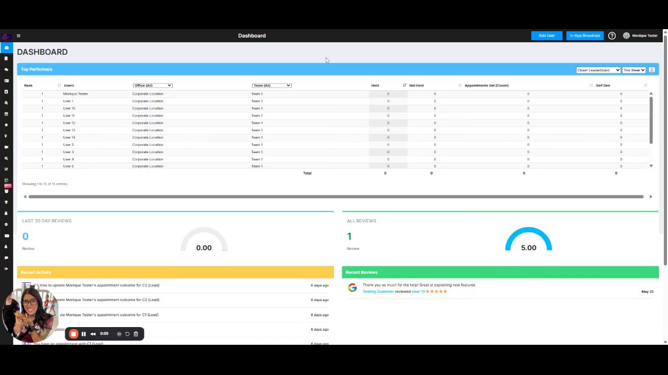Pause the screen recording

coord(83,334)
